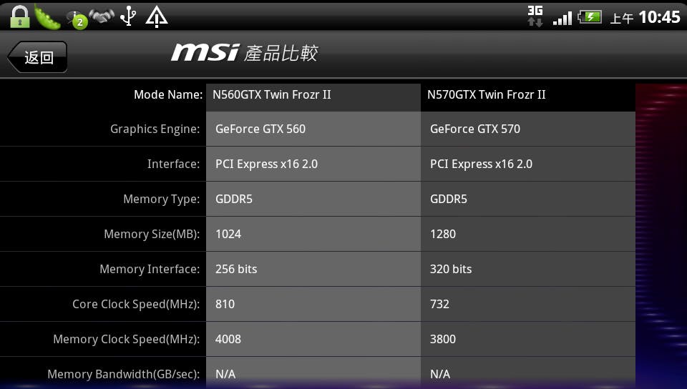
Task: Tap the GeForce GTX 560 cell
Action: click(313, 129)
